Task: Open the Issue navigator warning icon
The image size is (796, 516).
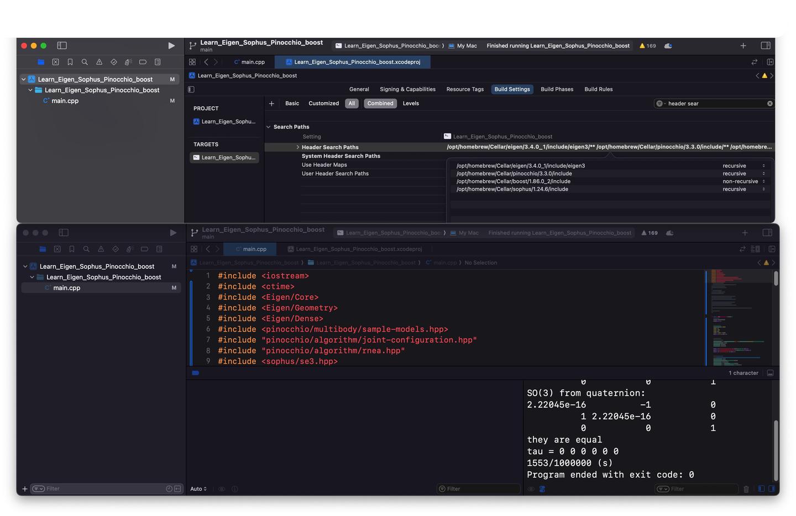Action: 99,62
